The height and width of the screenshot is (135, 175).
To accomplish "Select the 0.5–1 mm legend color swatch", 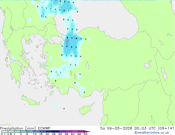I will point(11,131).
